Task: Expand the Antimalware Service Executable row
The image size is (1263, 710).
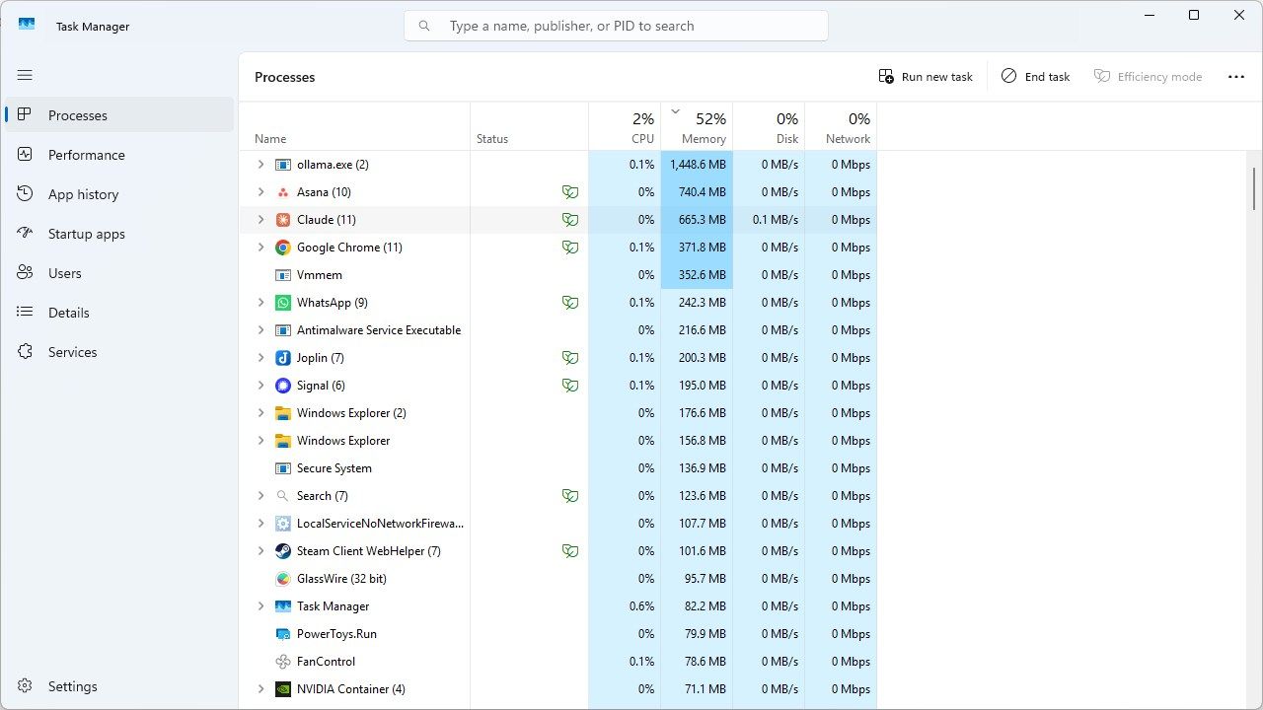Action: coord(260,330)
